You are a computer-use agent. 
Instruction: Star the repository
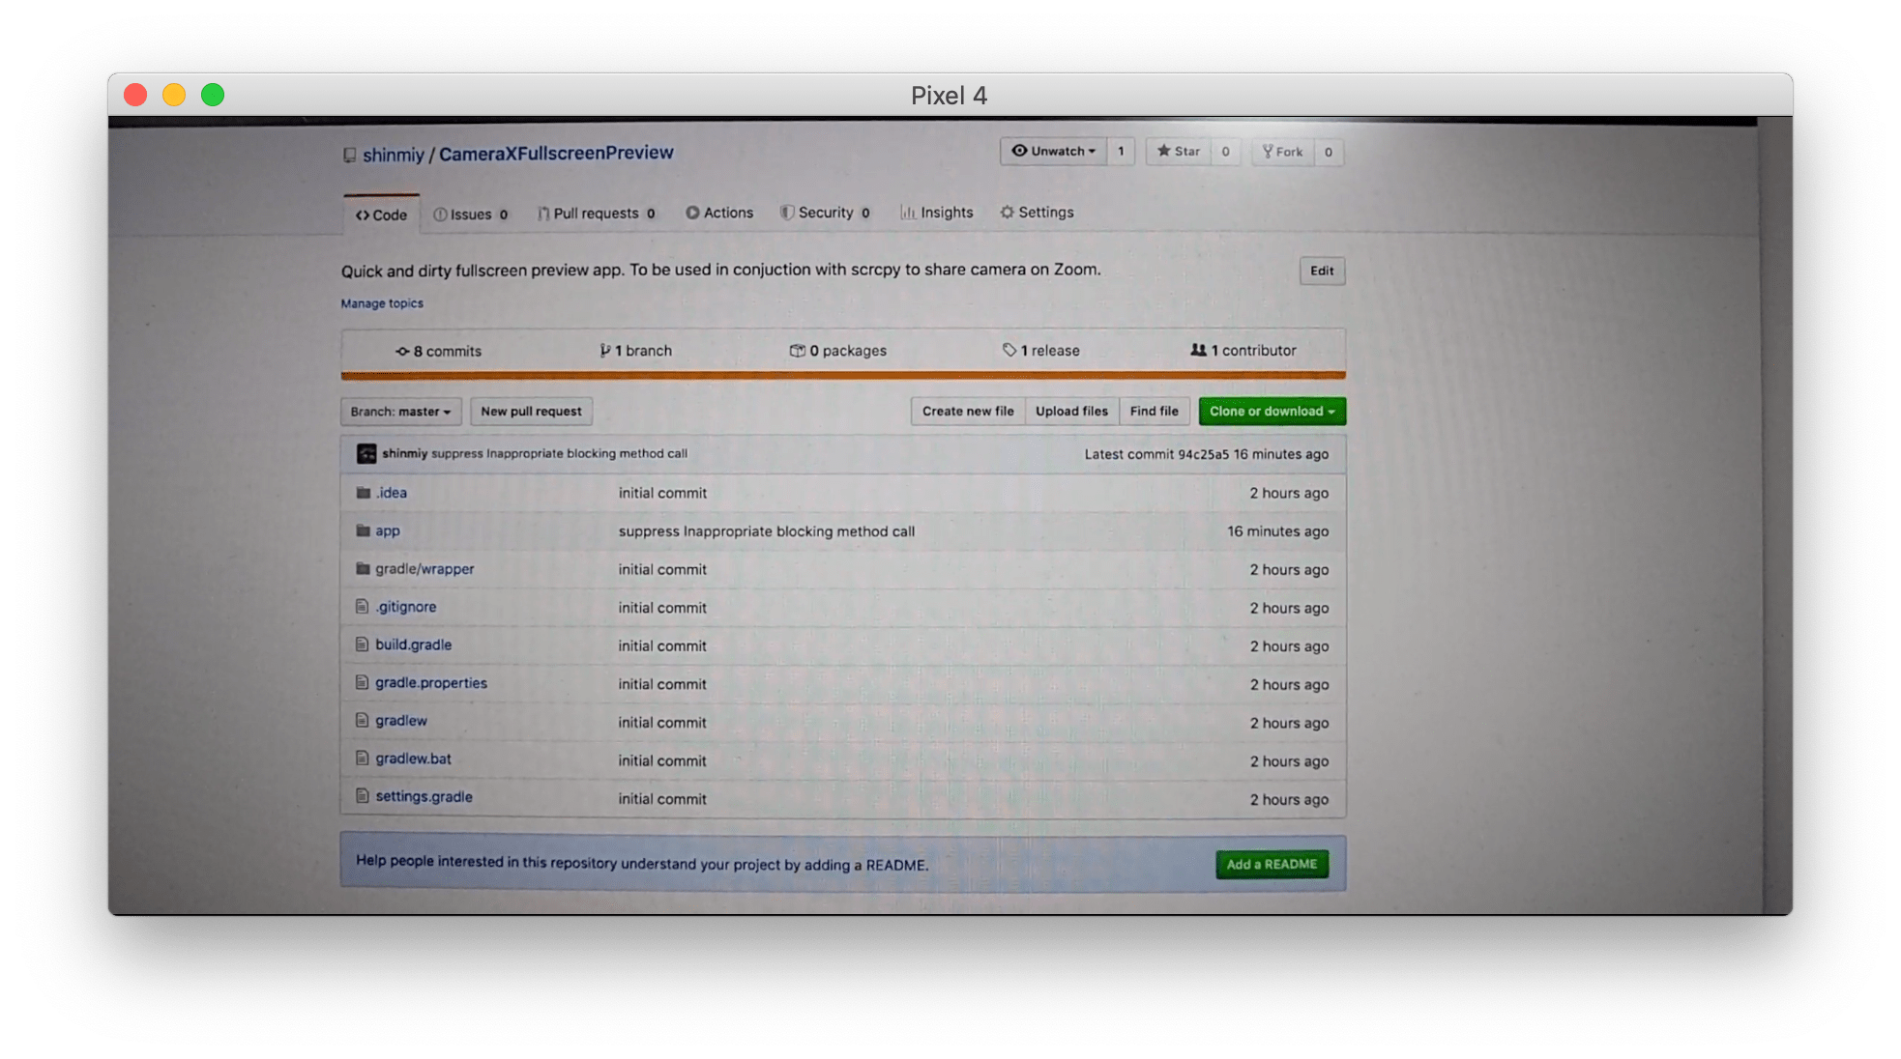(1179, 152)
